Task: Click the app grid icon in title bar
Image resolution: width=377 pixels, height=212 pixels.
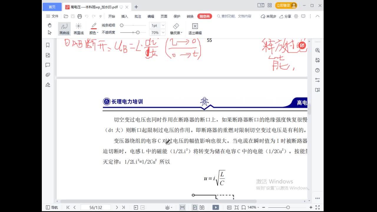Action: [270, 5]
